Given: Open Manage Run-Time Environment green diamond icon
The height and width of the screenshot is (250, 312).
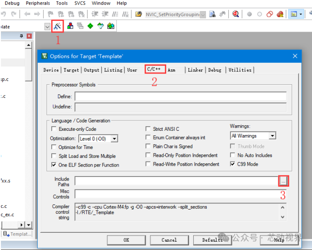Looking at the screenshot, I should coord(90,26).
